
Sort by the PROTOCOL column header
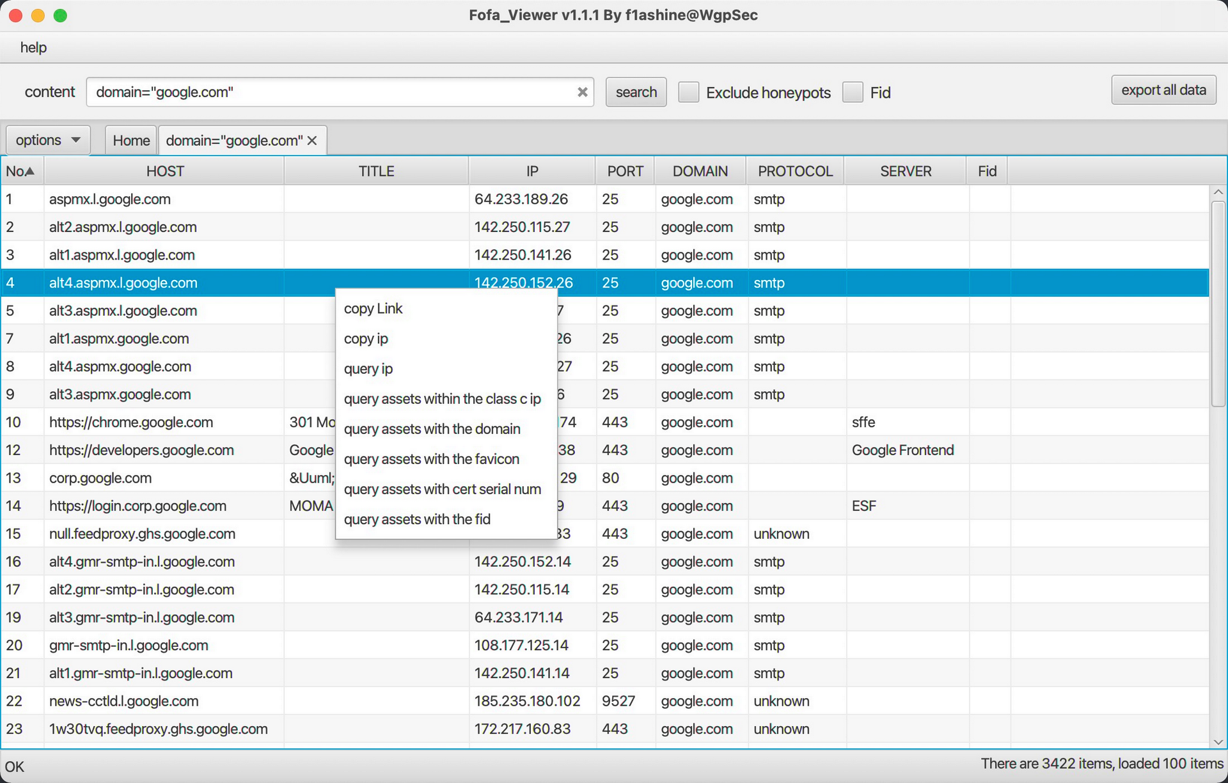(795, 171)
